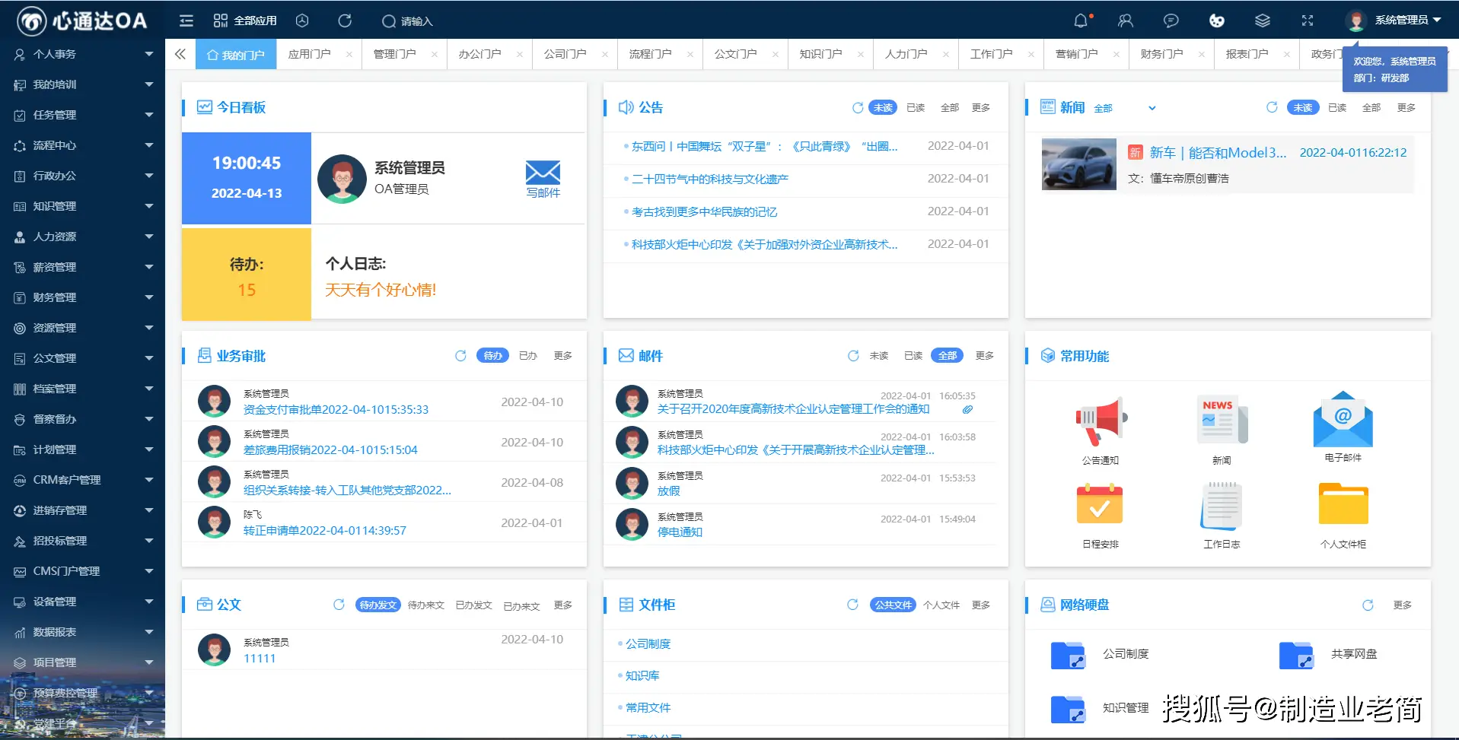Expand the 个人事务 sidebar menu

coord(82,54)
